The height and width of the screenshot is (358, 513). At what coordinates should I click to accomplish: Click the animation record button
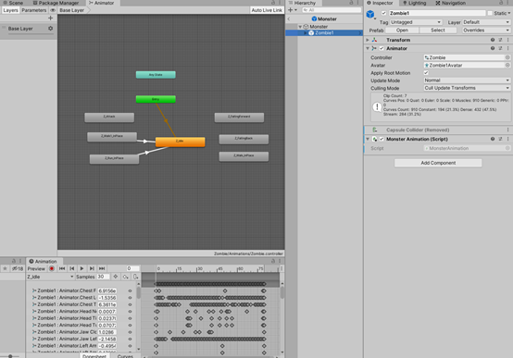[51, 269]
